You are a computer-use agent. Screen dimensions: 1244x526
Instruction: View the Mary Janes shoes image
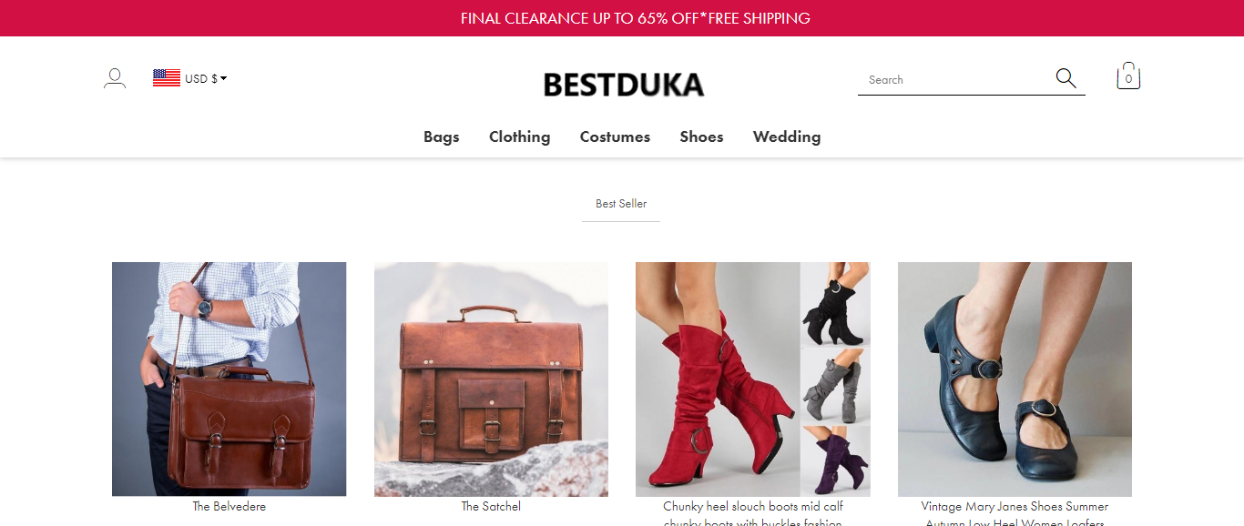pyautogui.click(x=1015, y=379)
